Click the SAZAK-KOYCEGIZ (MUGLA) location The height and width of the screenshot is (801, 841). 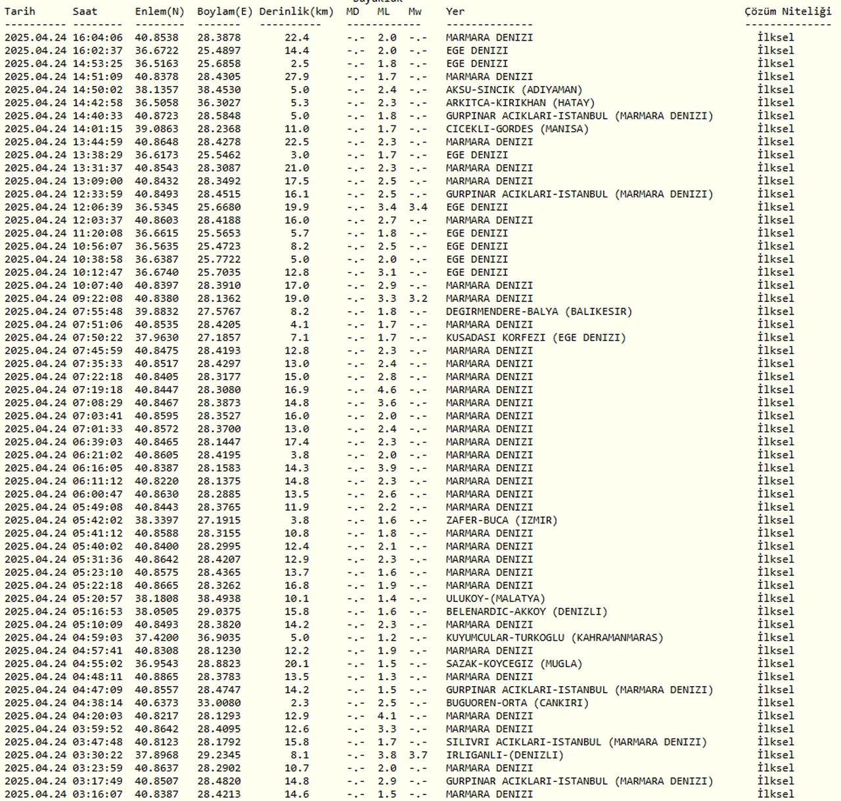point(514,664)
